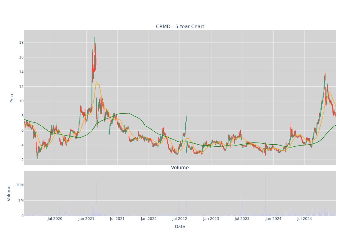
Task: Click the late 2024 price peak near 14
Action: click(325, 76)
